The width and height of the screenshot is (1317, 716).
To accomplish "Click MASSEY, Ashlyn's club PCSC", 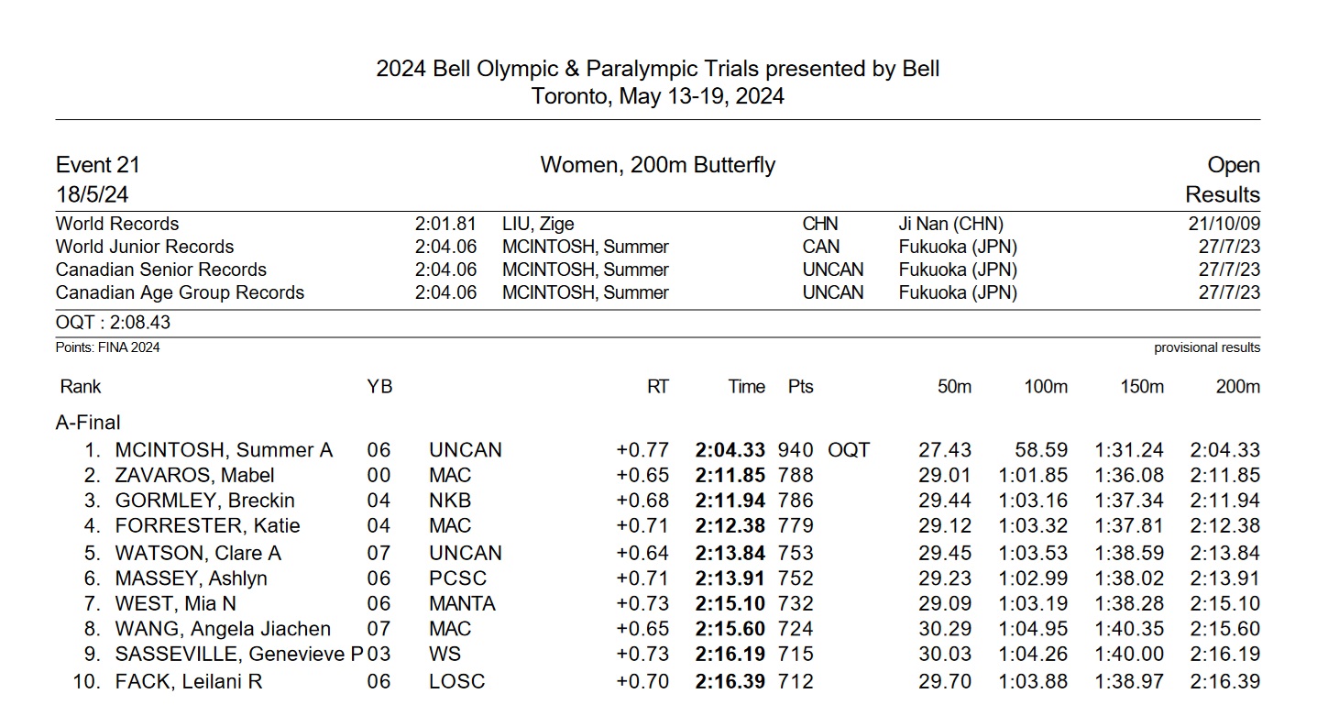I will point(457,578).
